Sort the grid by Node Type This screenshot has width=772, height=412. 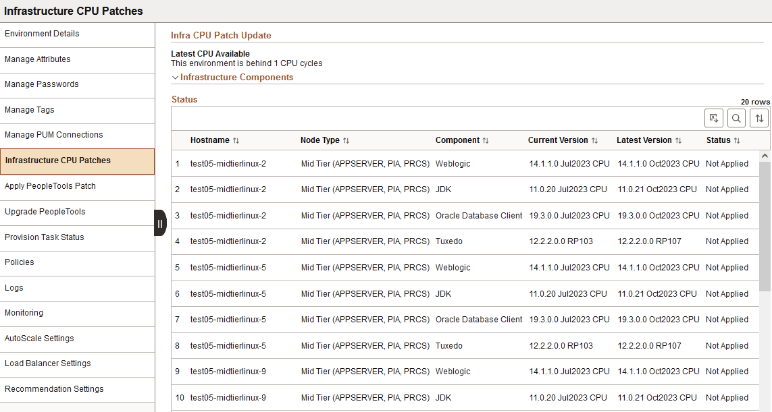(321, 140)
